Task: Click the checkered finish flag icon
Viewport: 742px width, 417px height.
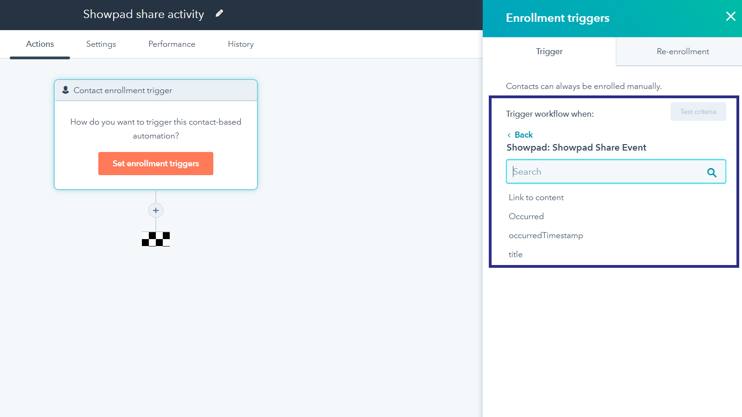Action: pos(156,239)
